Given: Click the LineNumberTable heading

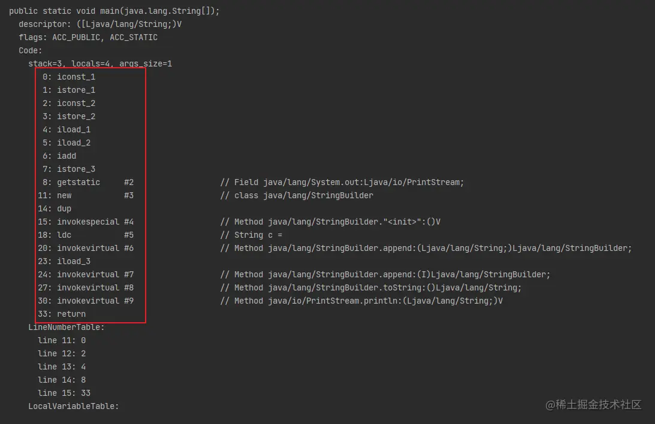Looking at the screenshot, I should (x=67, y=327).
